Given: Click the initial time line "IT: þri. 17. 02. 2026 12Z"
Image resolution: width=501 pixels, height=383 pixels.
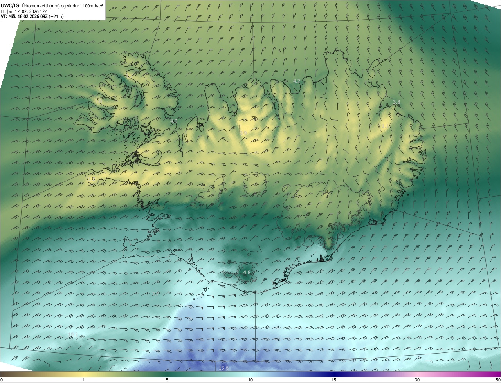Looking at the screenshot, I should point(24,11).
